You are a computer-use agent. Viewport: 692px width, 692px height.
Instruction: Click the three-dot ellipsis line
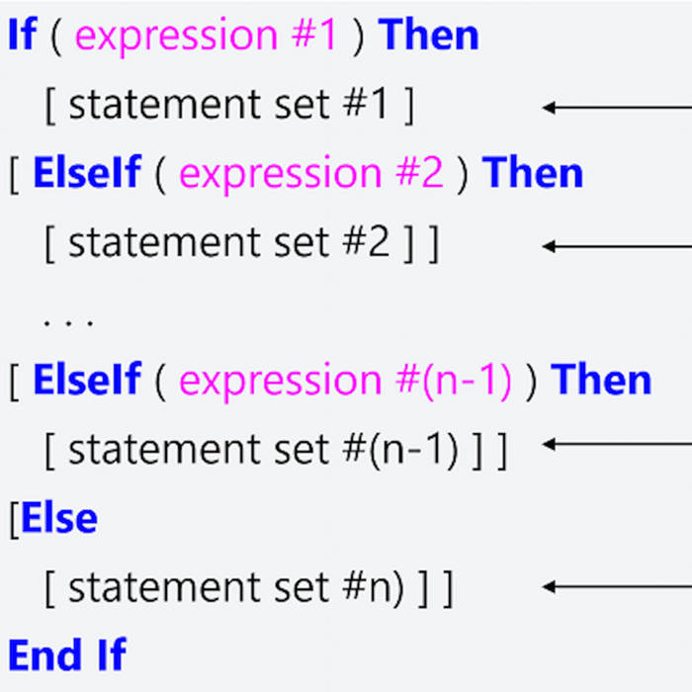coord(68,320)
